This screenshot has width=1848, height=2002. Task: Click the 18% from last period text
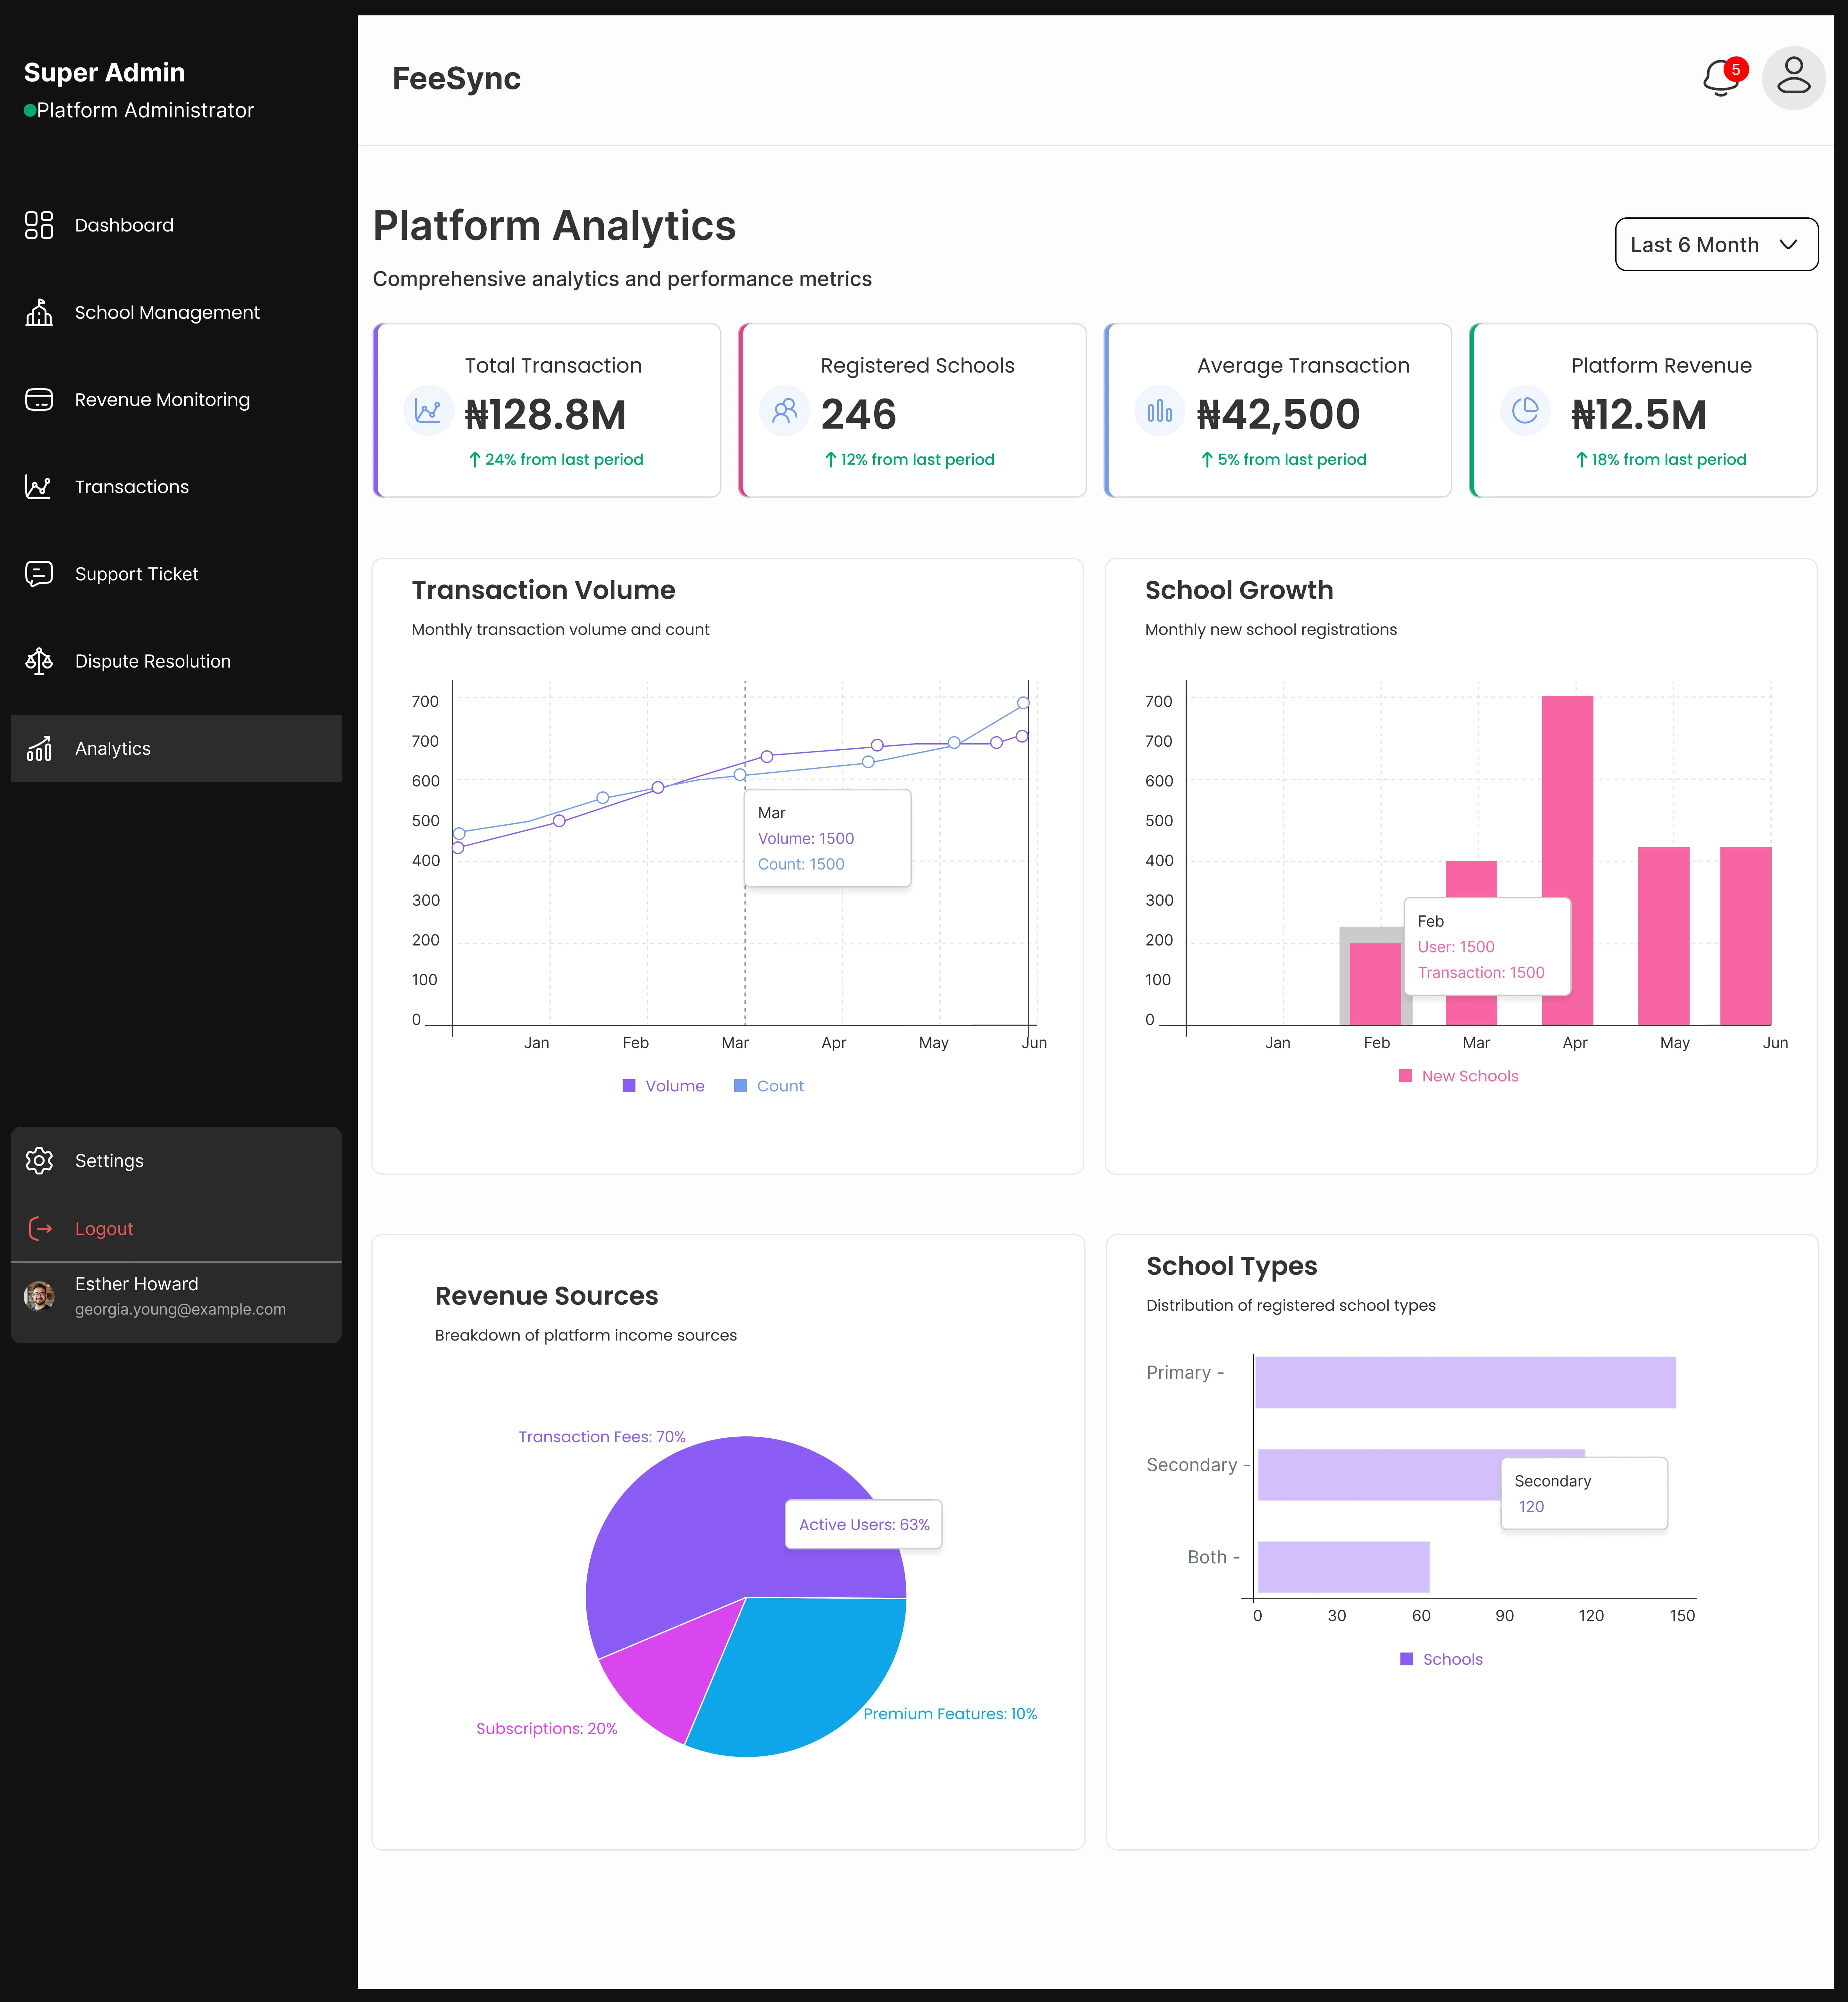coord(1669,460)
